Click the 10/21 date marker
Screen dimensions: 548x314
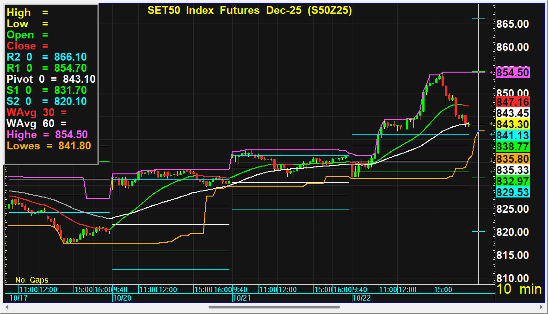pyautogui.click(x=241, y=298)
